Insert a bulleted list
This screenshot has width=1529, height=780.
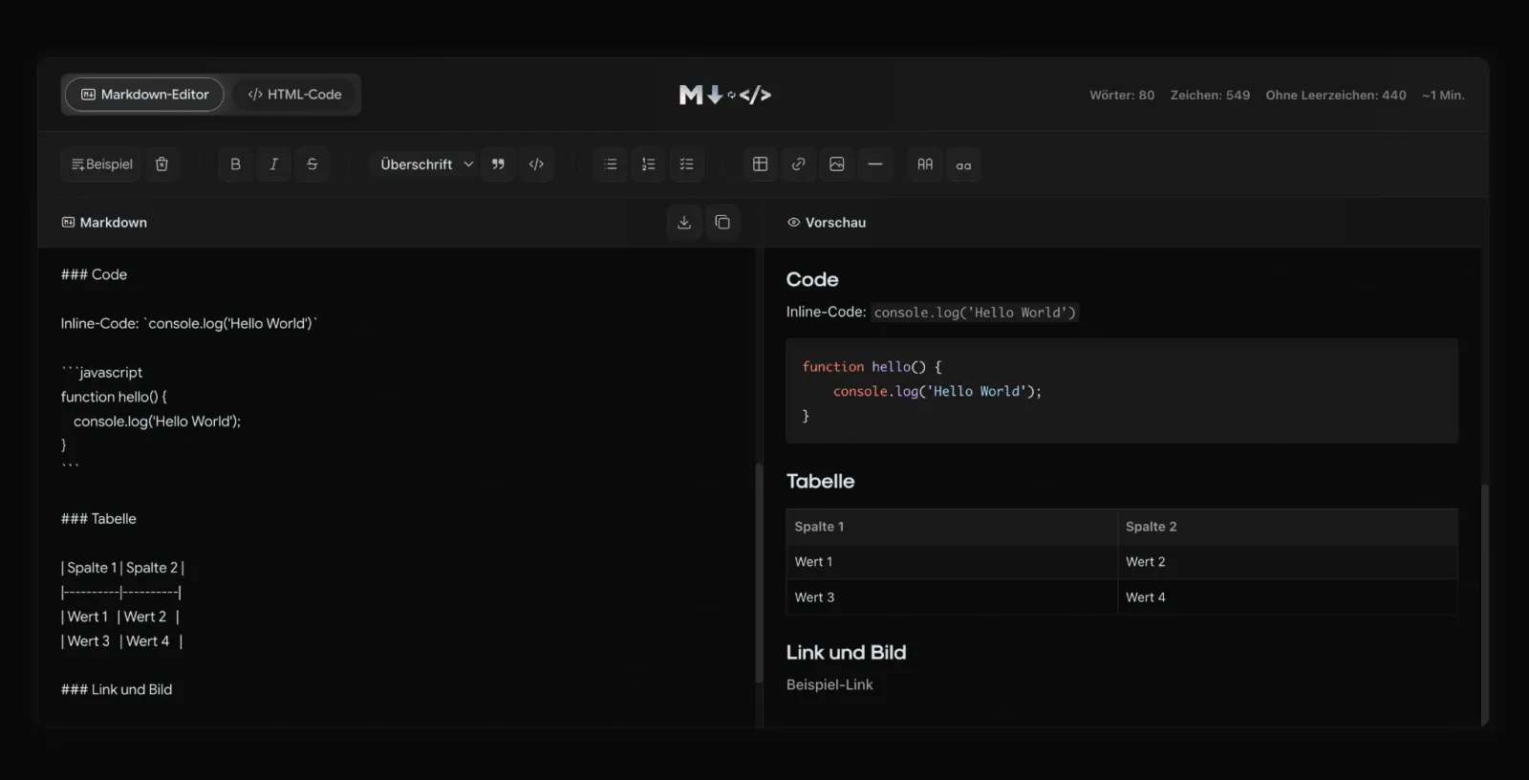(x=611, y=164)
